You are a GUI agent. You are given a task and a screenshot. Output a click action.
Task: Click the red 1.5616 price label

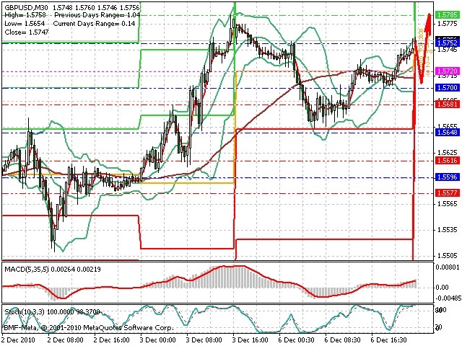pyautogui.click(x=448, y=160)
